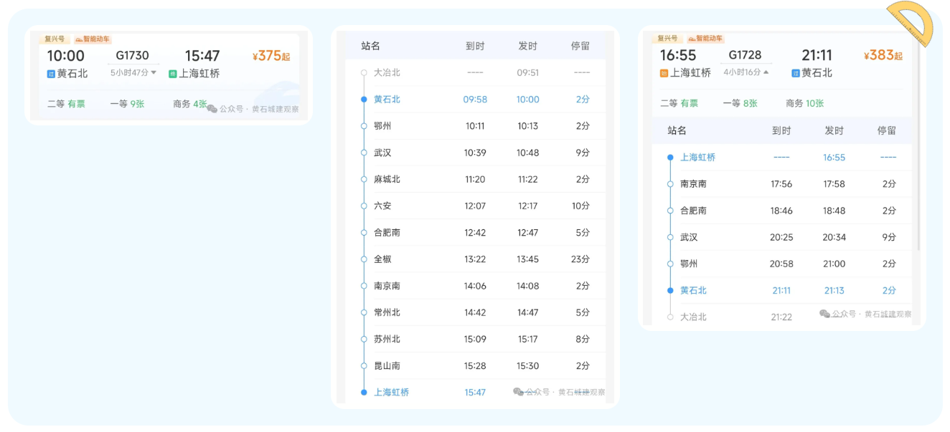Click the 智能动车 smart train badge on G1730 card
The width and height of the screenshot is (950, 432).
(92, 39)
